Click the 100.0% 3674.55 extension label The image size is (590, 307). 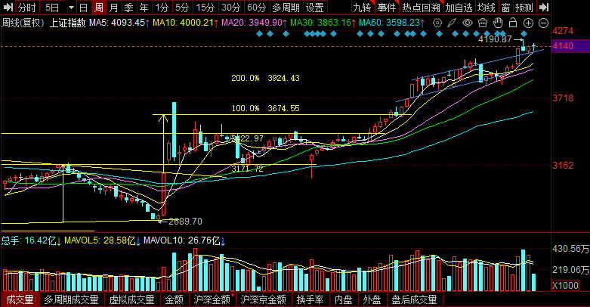click(265, 108)
